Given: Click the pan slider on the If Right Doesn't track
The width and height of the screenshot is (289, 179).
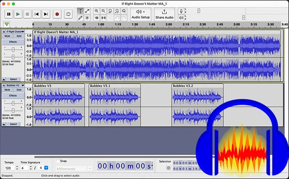Looking at the screenshot, I should click(x=13, y=57).
